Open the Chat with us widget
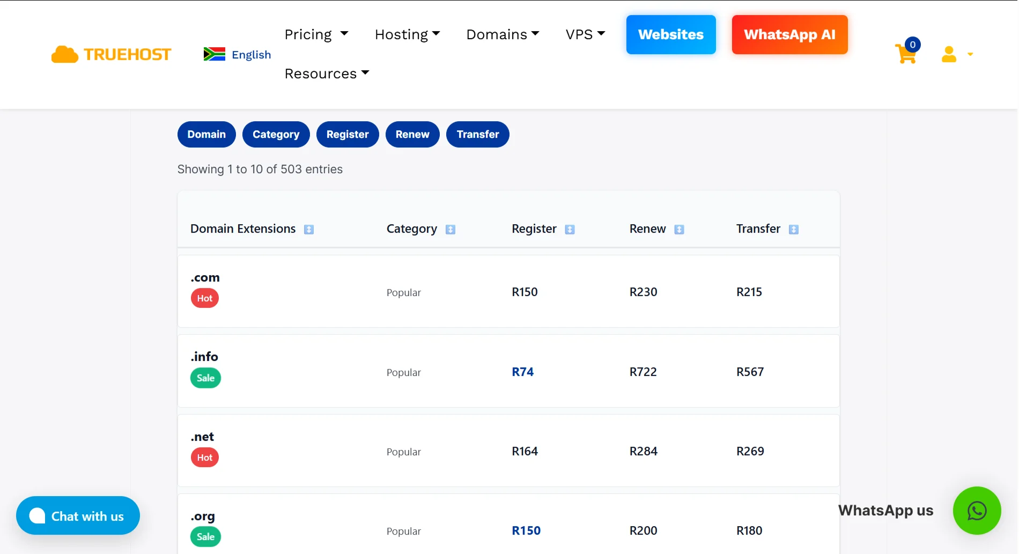The width and height of the screenshot is (1019, 554). (x=78, y=515)
